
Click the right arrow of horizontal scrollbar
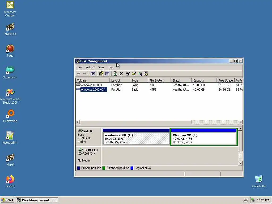tap(240, 122)
